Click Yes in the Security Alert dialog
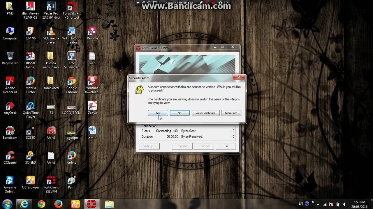 (158, 113)
